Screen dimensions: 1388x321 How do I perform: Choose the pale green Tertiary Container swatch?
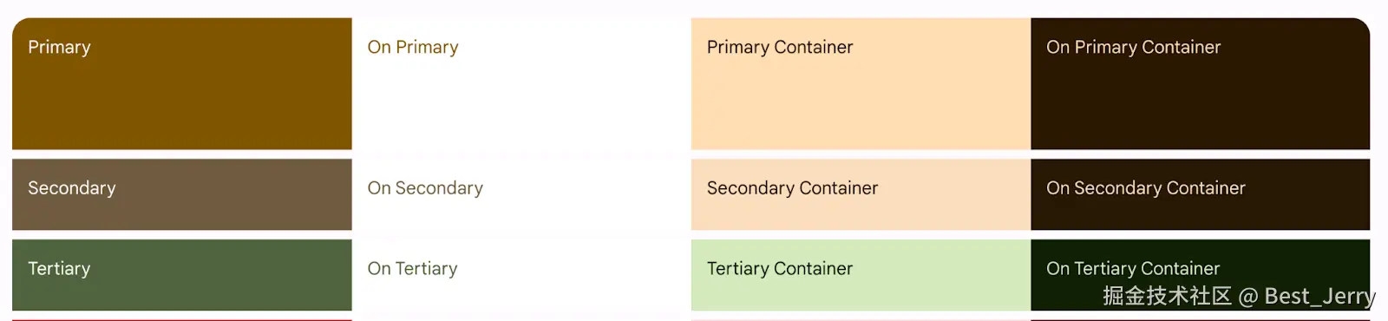(x=861, y=275)
